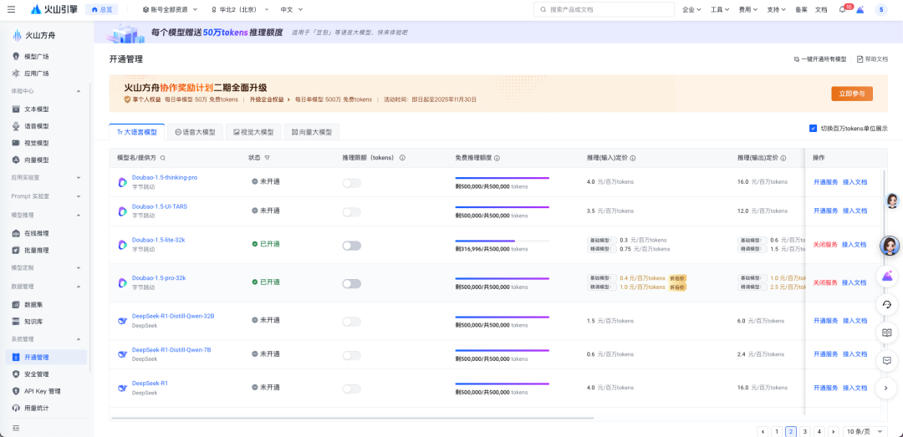Switch to 向量大模型 tab
The height and width of the screenshot is (437, 903).
(312, 132)
